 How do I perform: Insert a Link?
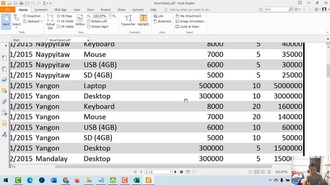[158, 16]
